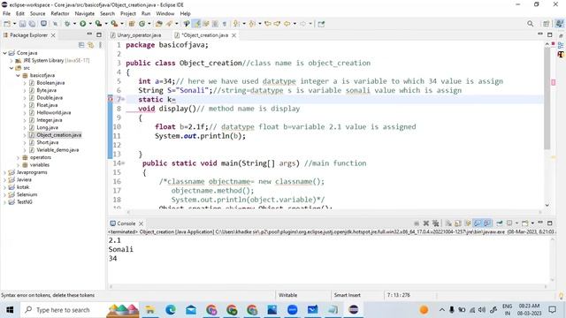The image size is (566, 318).
Task: Toggle Link with Editor in Package Explorer
Action: pyautogui.click(x=90, y=45)
